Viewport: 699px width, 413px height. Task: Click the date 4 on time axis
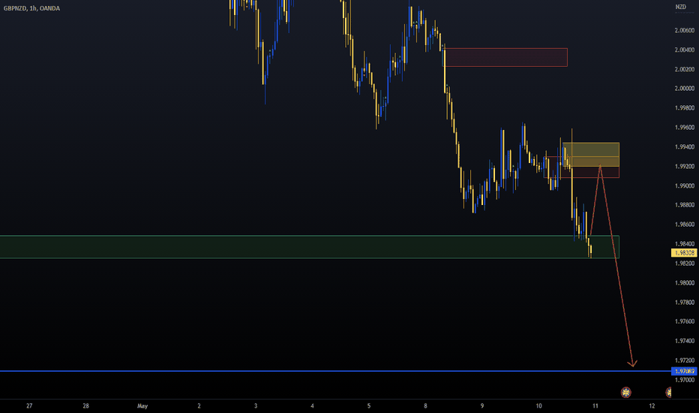312,405
